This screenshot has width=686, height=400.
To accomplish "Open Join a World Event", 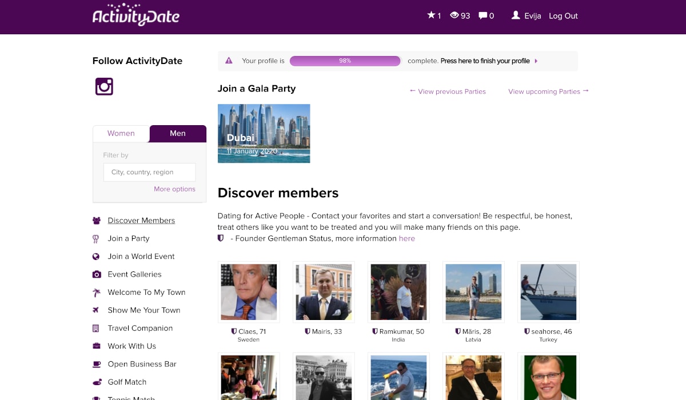I will pyautogui.click(x=141, y=257).
